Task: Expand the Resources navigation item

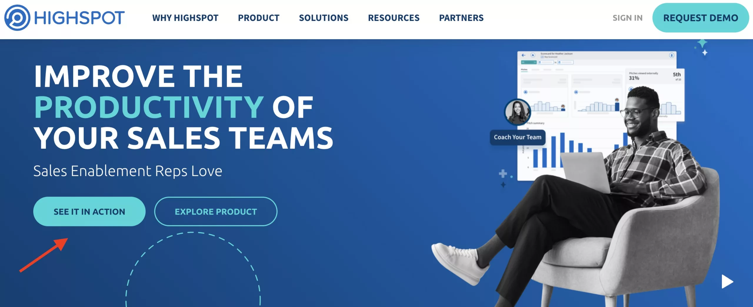Action: pyautogui.click(x=394, y=18)
